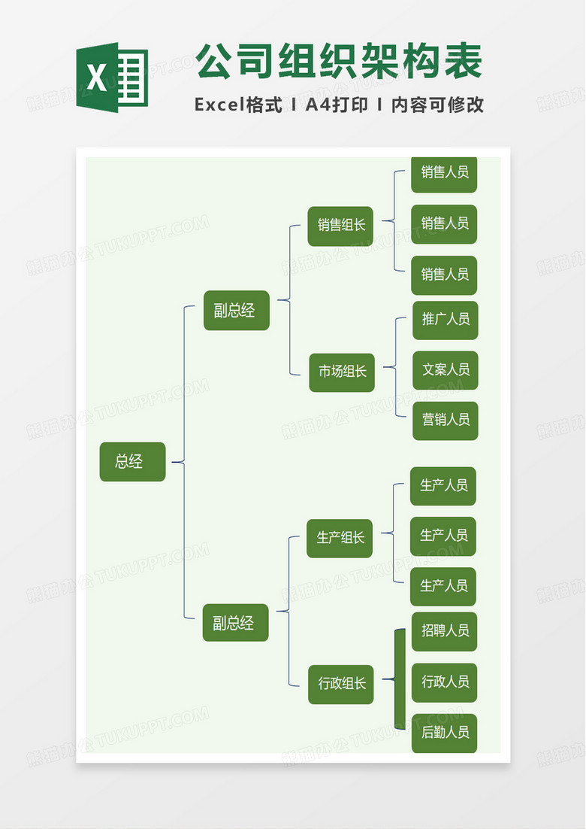Click the 市场组长 box
586x829 pixels.
[x=342, y=372]
